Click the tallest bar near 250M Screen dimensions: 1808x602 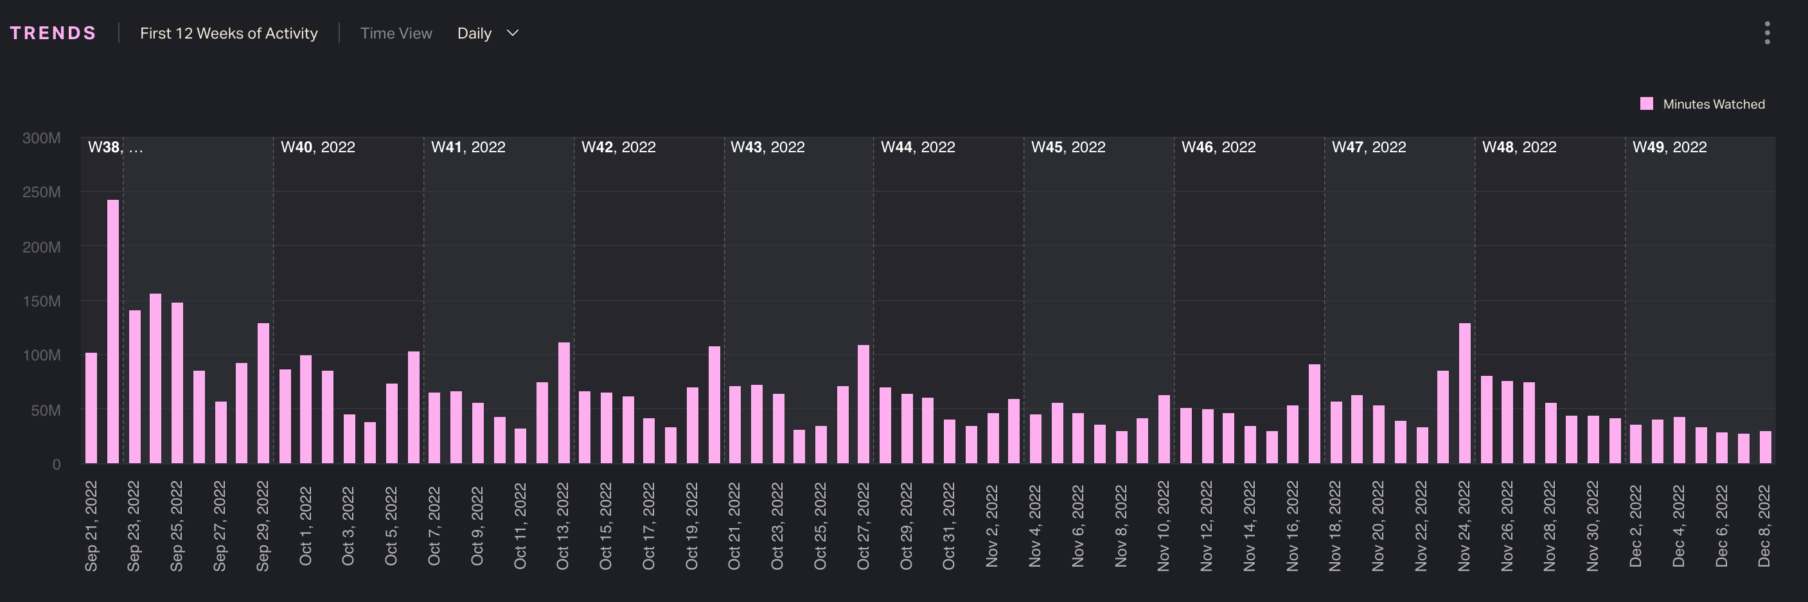(x=113, y=331)
